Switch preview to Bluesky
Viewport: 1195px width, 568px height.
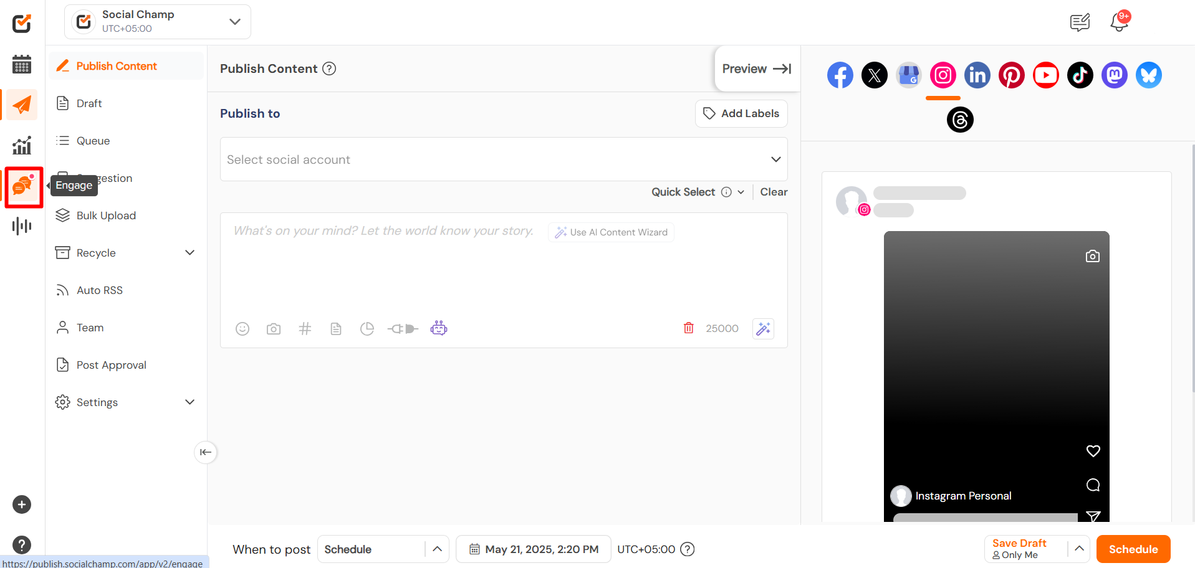[x=1149, y=75]
